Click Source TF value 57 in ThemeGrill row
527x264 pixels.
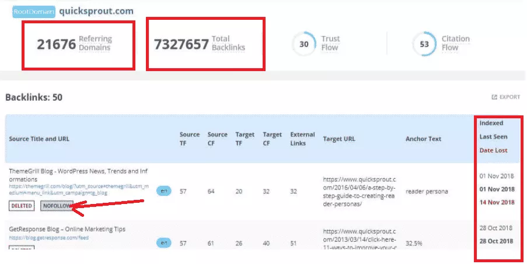[x=183, y=192]
